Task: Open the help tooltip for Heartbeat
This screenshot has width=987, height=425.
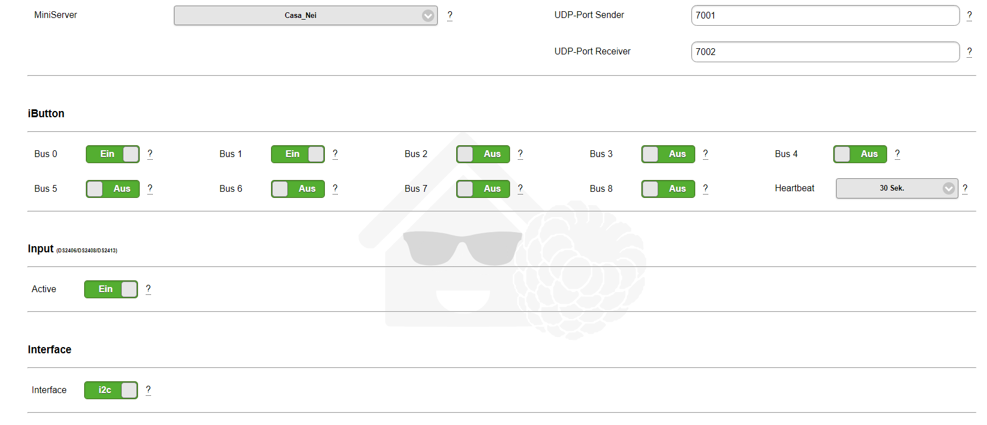Action: click(965, 188)
